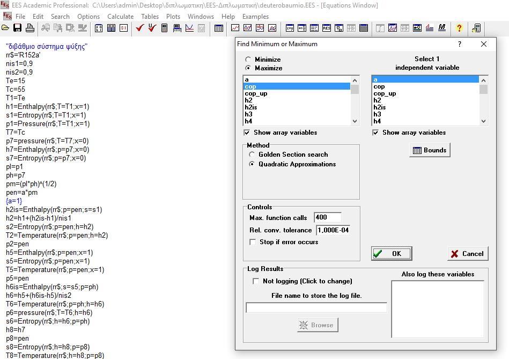Click equation line 'pen=a*pm'

point(22,193)
